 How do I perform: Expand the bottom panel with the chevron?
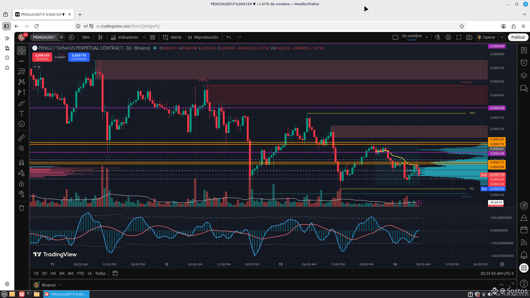pyautogui.click(x=501, y=285)
